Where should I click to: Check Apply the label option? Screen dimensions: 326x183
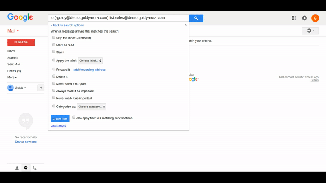click(x=54, y=60)
